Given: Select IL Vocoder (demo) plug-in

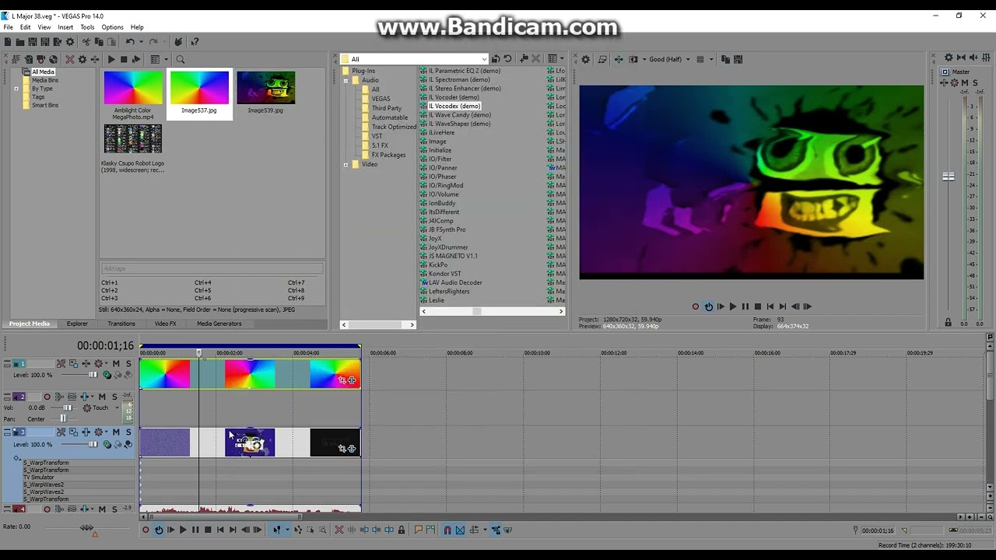Looking at the screenshot, I should click(454, 97).
